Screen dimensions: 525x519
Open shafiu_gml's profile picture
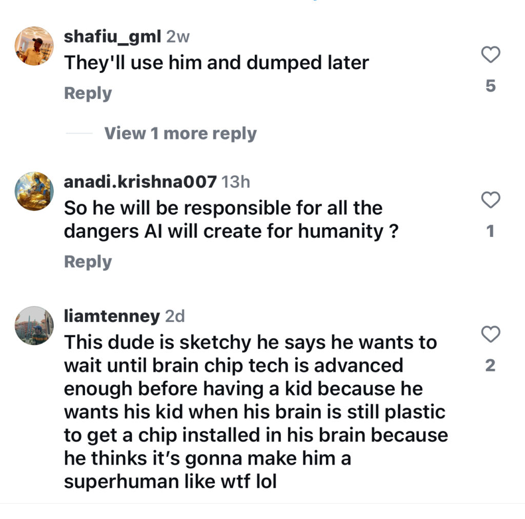(x=34, y=46)
